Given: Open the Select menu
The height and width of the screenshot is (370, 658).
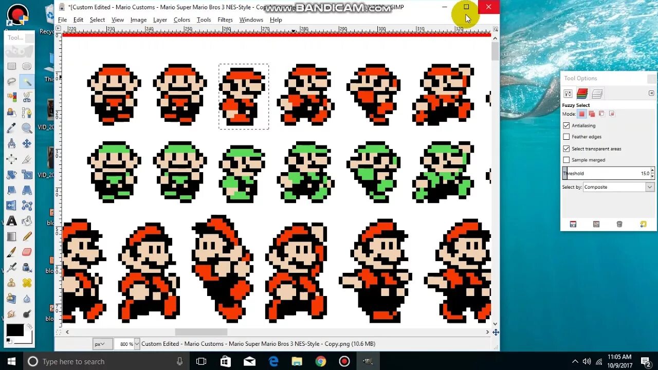Looking at the screenshot, I should coord(97,20).
